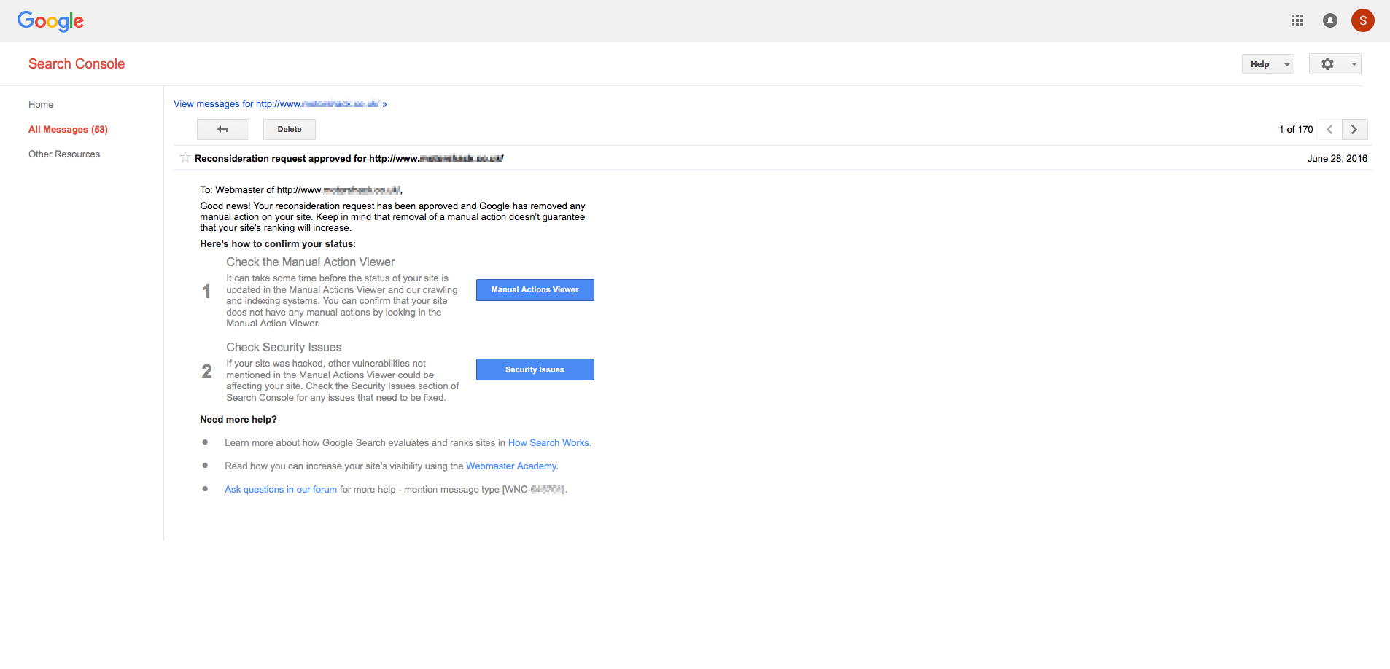Open the Manual Actions Viewer
The image size is (1390, 669).
pos(535,290)
